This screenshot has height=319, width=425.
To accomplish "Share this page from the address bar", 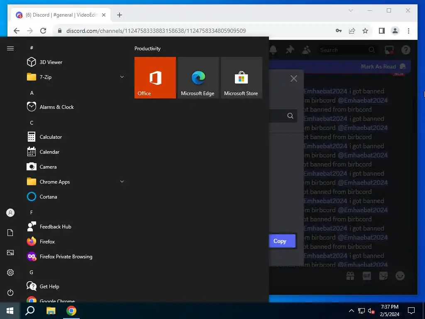I will click(x=352, y=31).
